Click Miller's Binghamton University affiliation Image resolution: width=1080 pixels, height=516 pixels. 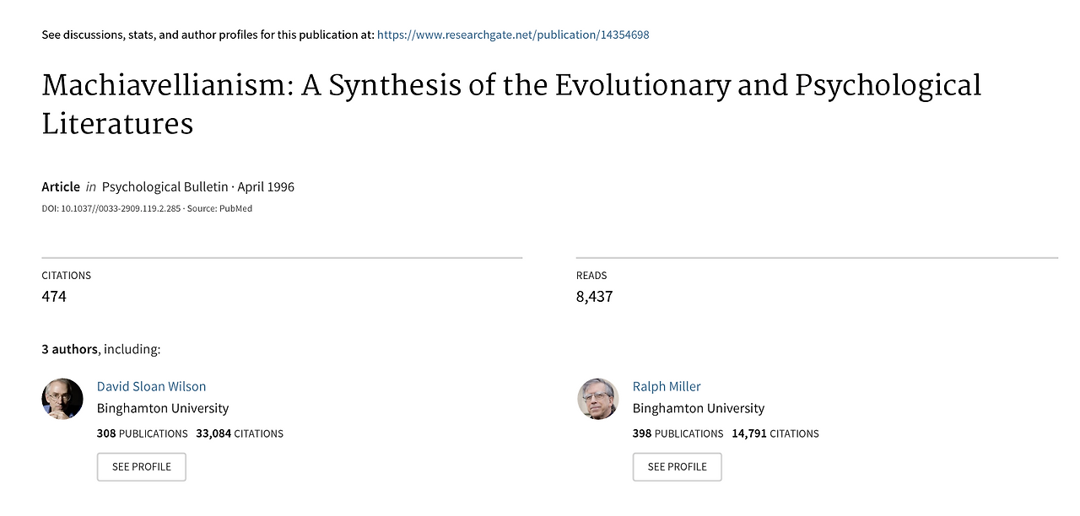[x=699, y=408]
